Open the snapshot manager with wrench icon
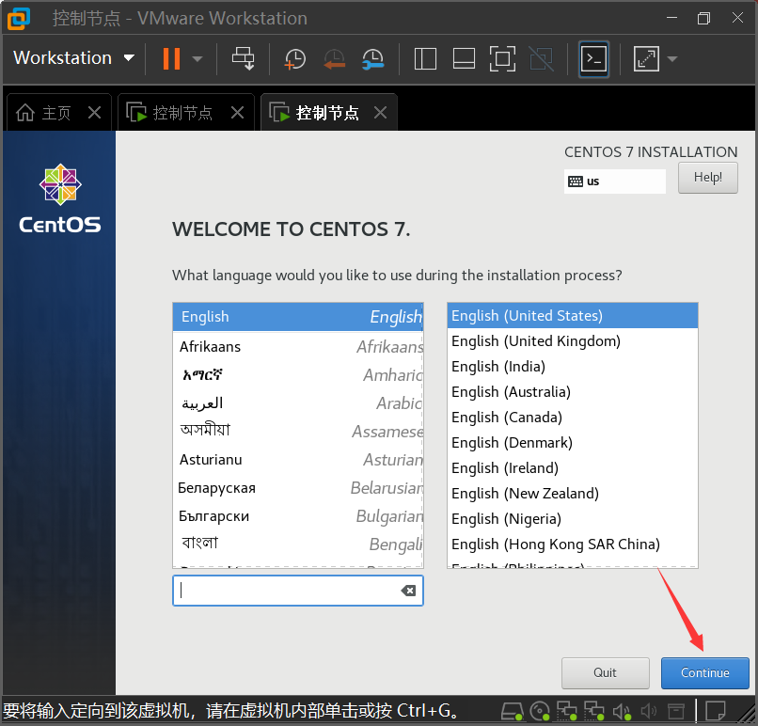 [372, 59]
